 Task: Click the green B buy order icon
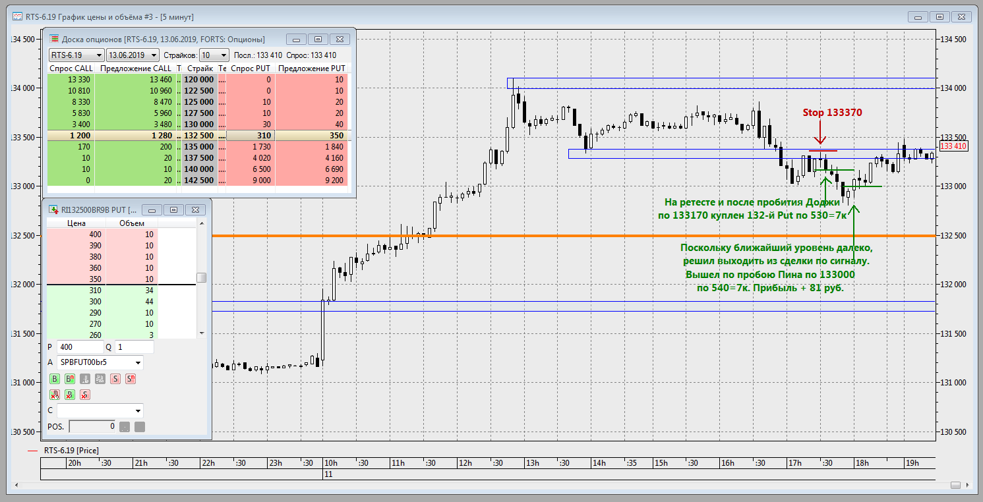tap(55, 379)
